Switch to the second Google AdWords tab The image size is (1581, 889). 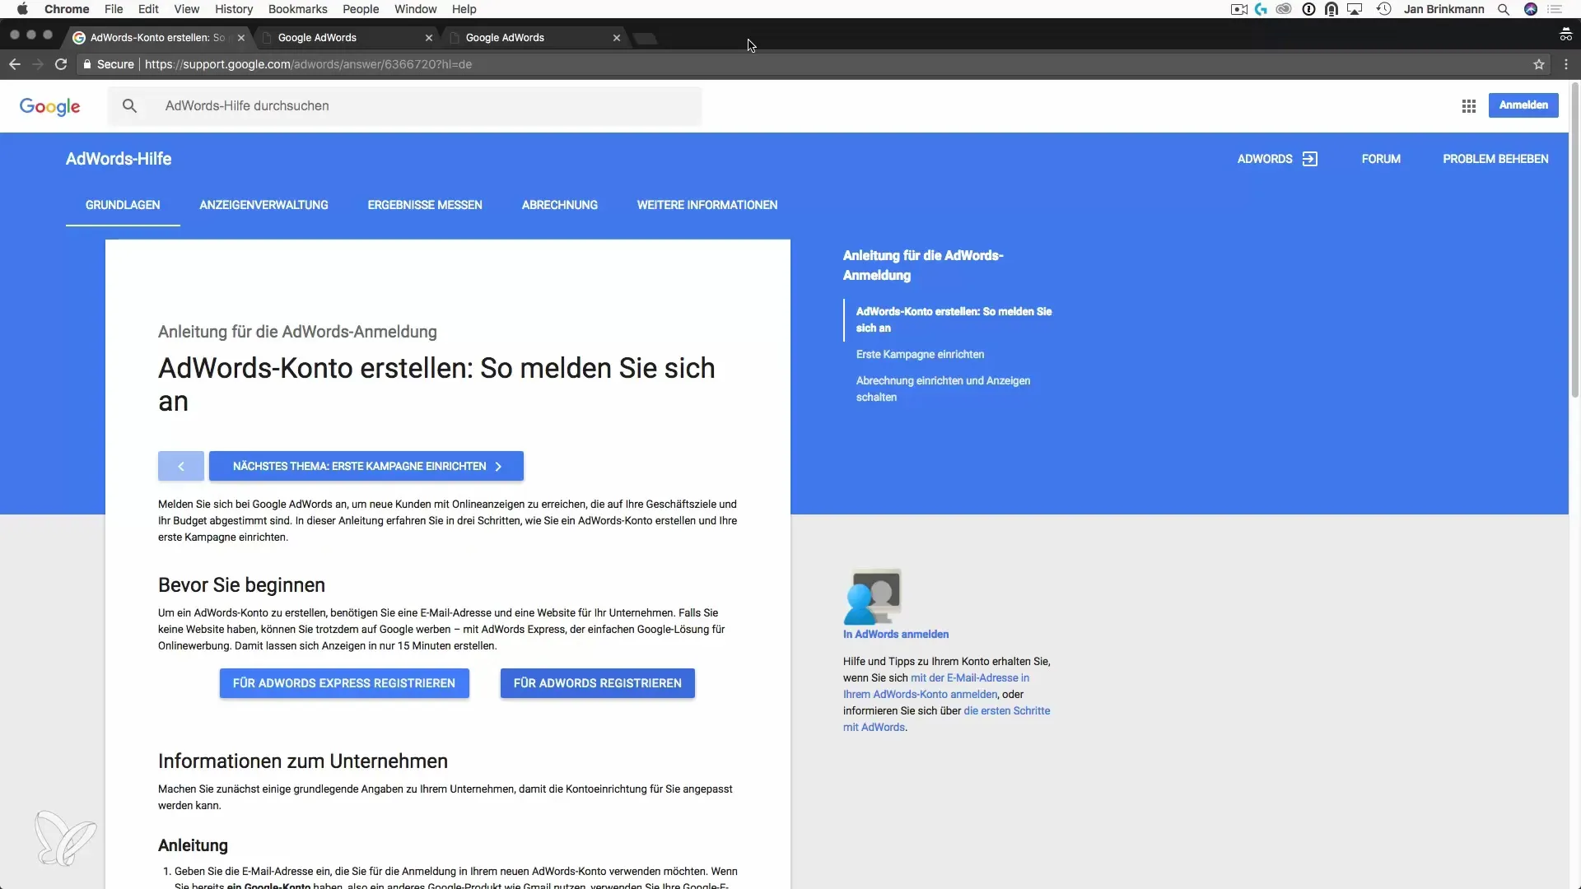pos(344,38)
